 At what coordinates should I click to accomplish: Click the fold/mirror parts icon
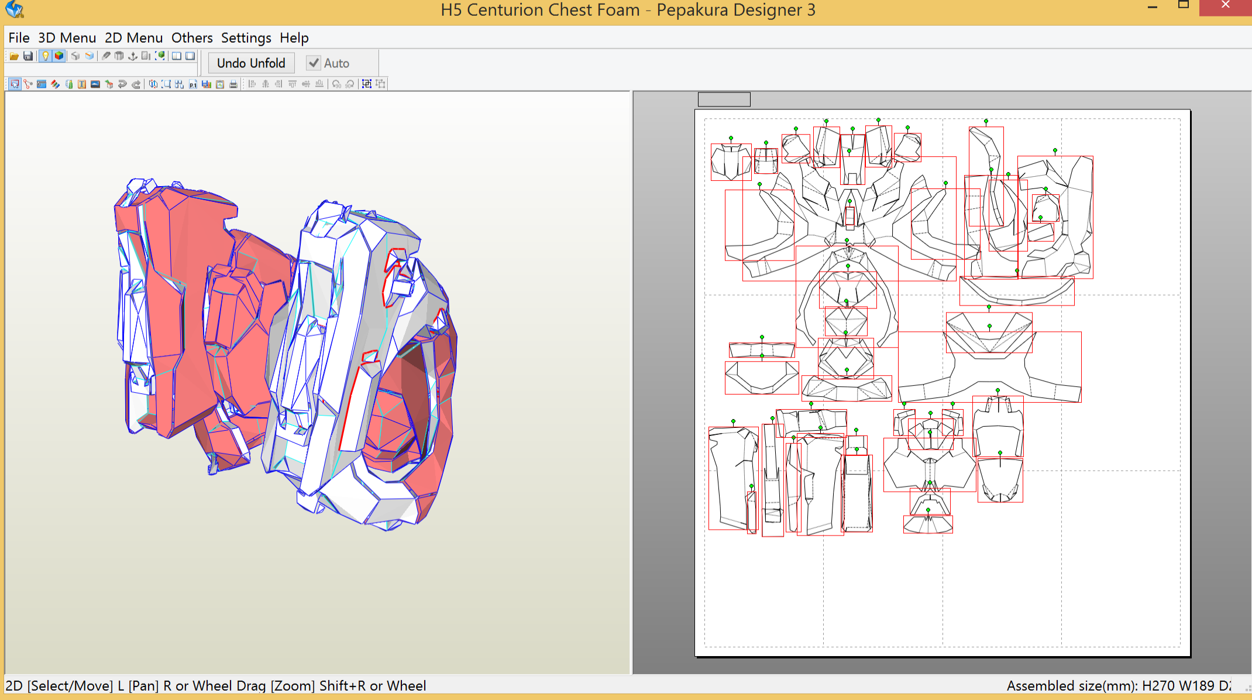click(x=153, y=84)
